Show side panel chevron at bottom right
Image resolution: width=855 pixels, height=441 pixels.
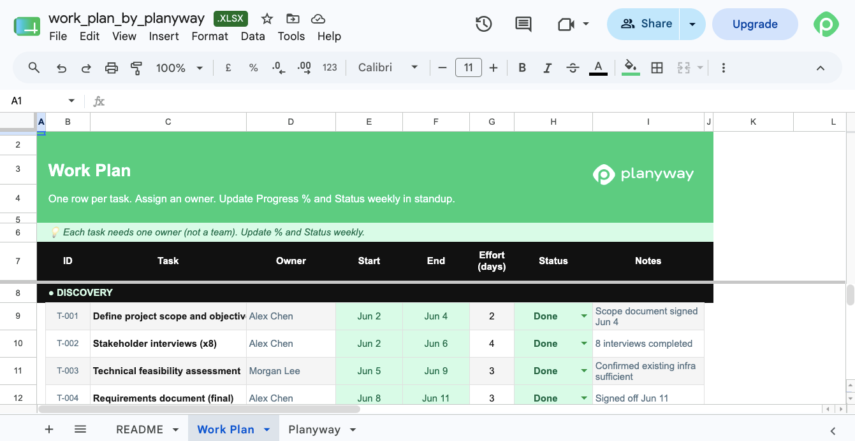(x=833, y=430)
